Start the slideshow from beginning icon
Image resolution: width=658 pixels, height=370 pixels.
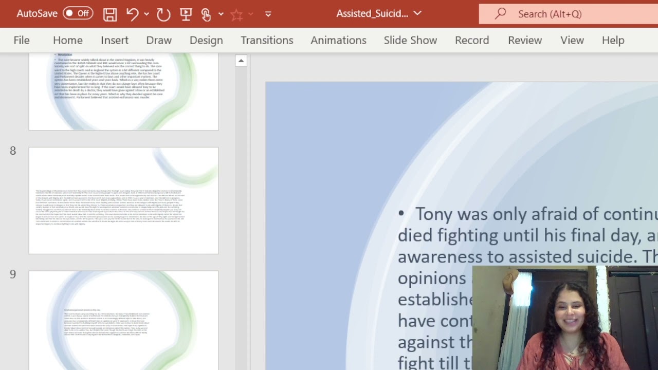[186, 14]
